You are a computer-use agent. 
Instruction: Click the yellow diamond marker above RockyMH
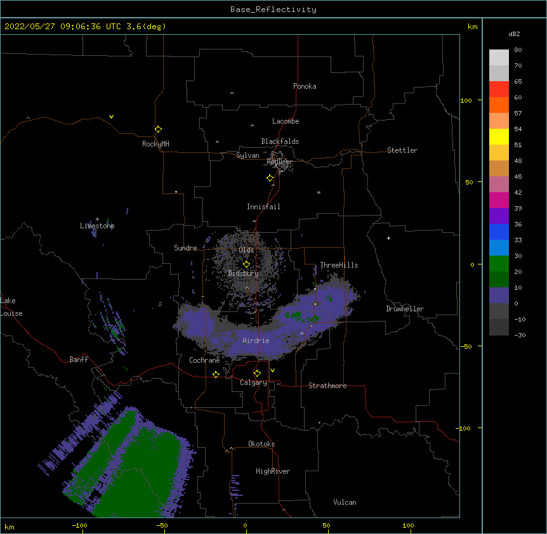click(159, 129)
